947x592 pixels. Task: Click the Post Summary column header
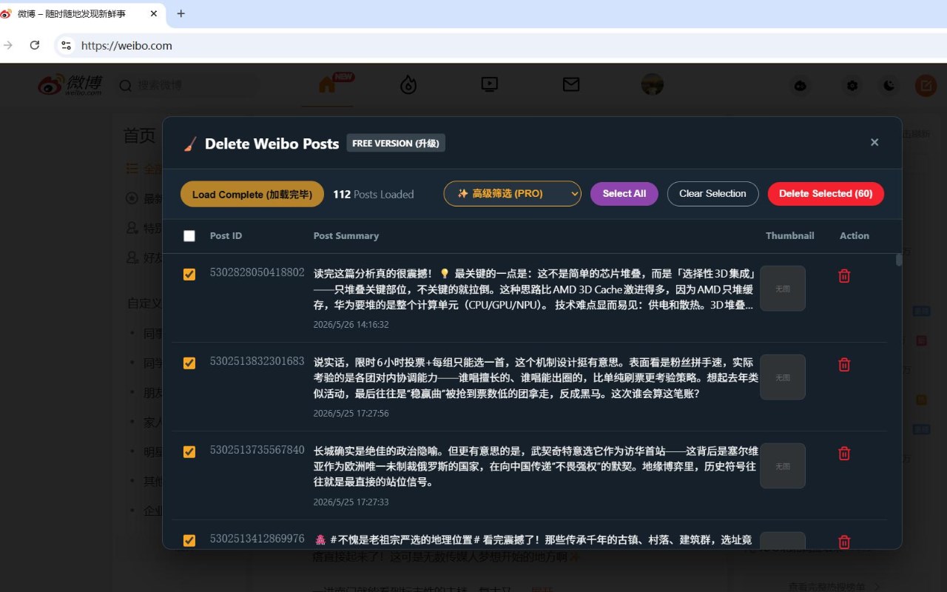click(346, 236)
